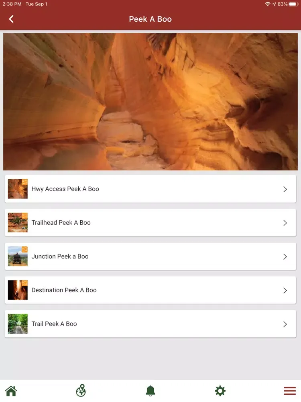Open the hamburger menu icon

tap(290, 390)
